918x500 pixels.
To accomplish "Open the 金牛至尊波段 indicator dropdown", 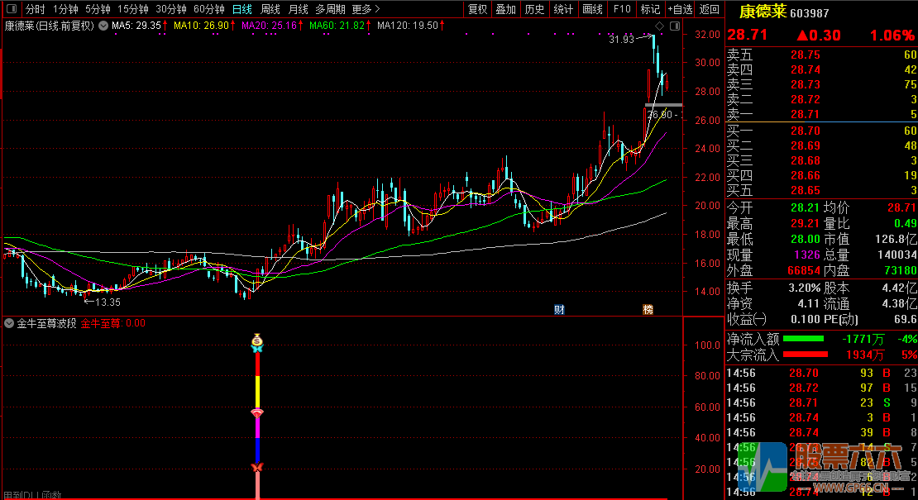I will pos(9,323).
